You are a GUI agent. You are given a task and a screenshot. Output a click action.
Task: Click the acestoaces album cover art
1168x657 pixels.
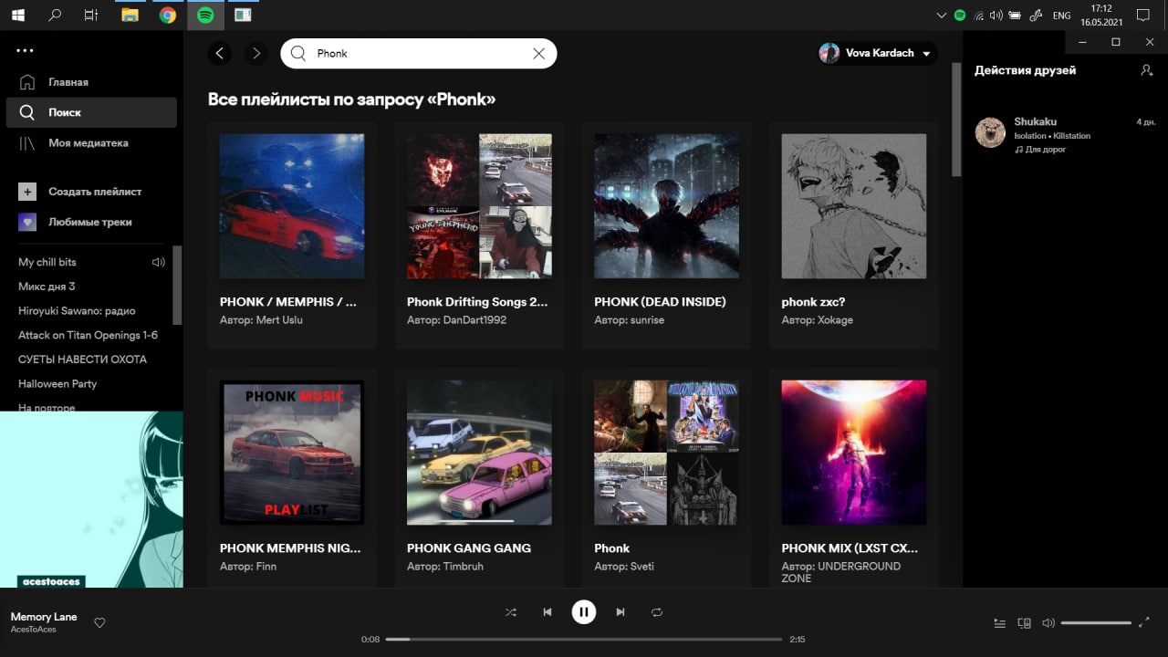tap(91, 499)
